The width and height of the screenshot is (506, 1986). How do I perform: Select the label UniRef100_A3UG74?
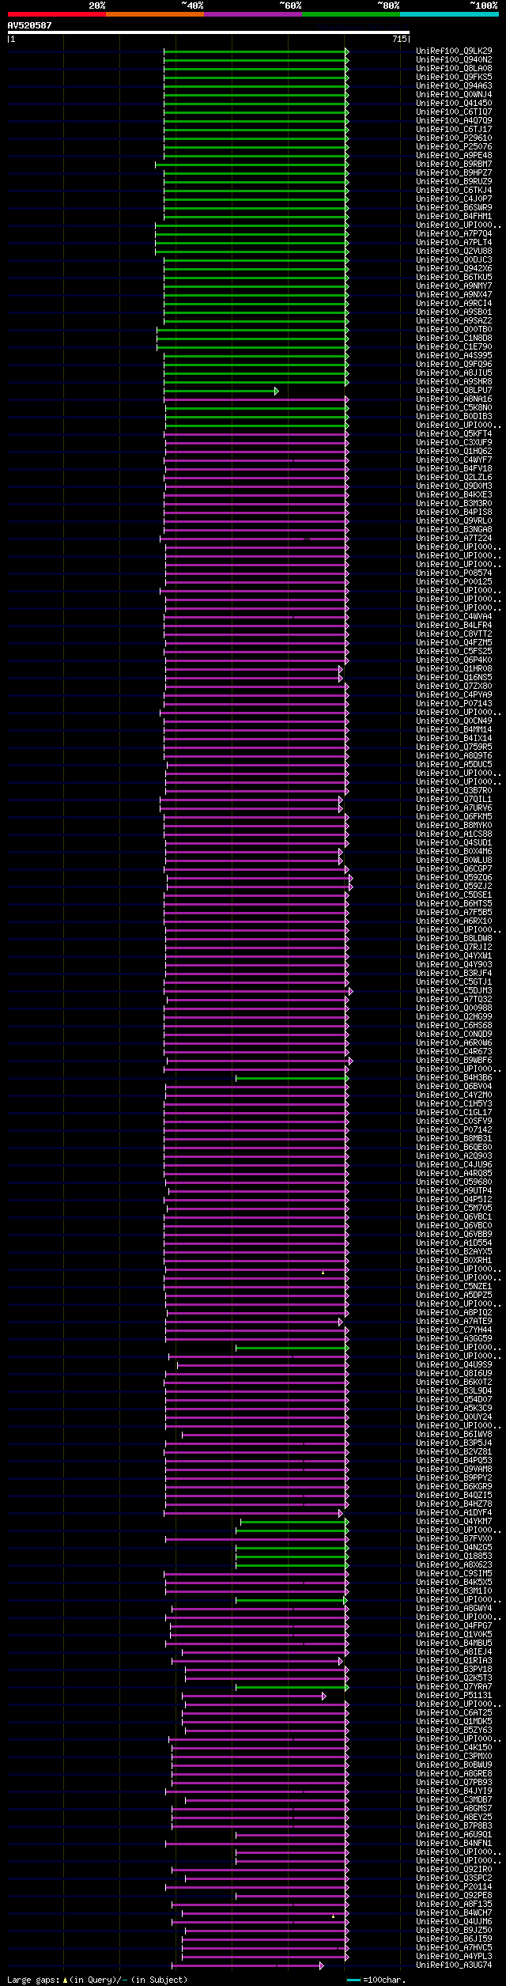pyautogui.click(x=454, y=1965)
